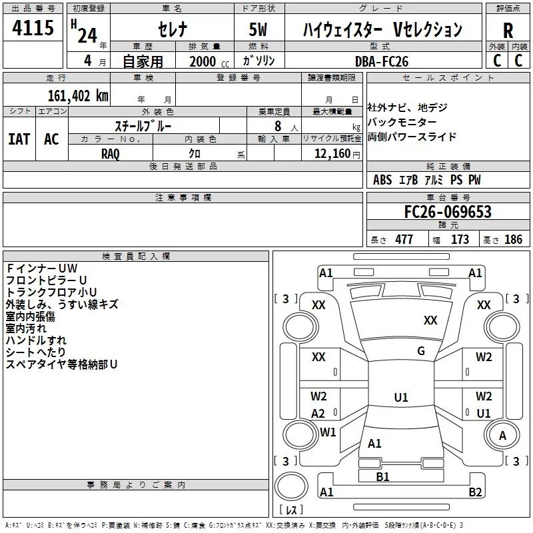533x533 pixels.
Task: Click the IAT shift type cell
Action: point(19,139)
